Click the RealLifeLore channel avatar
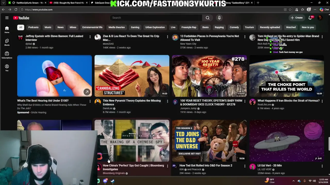 pos(252,102)
